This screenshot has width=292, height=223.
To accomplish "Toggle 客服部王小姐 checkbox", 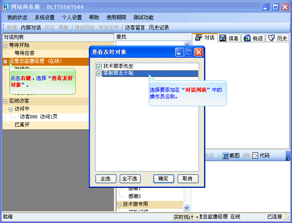I will [99, 74].
